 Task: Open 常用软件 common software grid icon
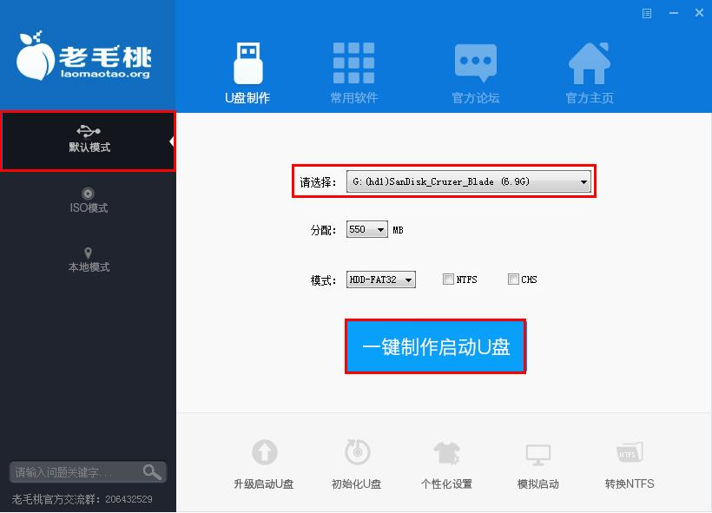click(354, 63)
